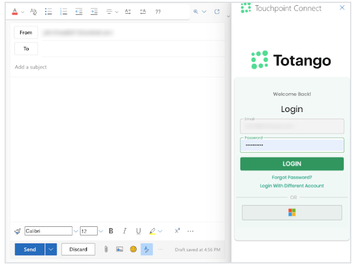
Task: Close the Touchpoint Connect panel
Action: tap(342, 7)
